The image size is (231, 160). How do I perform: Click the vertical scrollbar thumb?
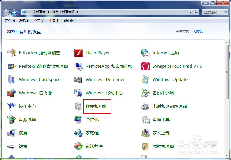pos(226,72)
